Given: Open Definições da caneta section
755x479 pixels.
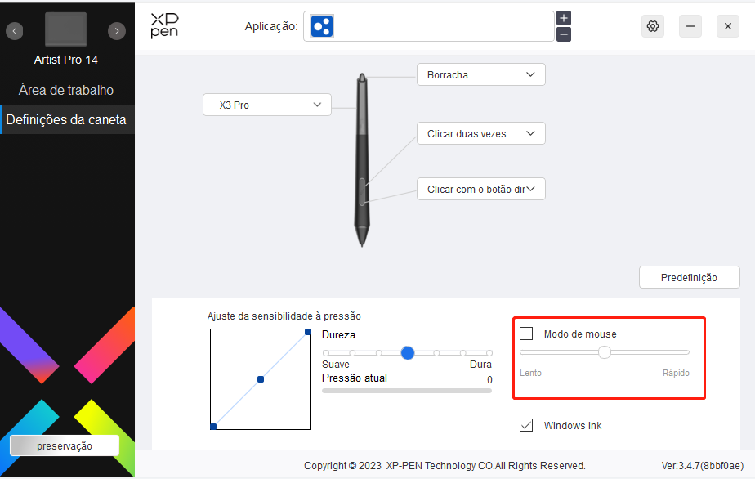Looking at the screenshot, I should pos(66,119).
